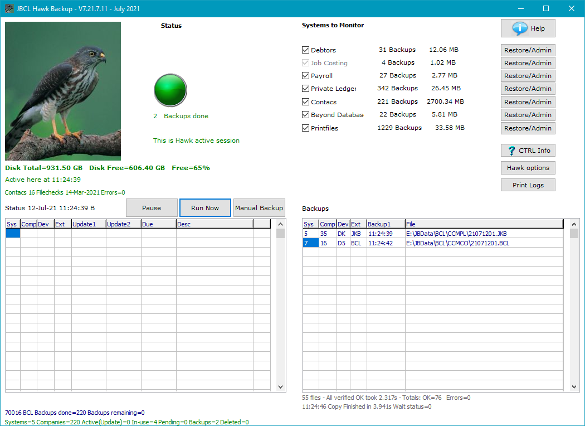Screen dimensions: 585x426
Task: Open Restore/Admin for Contacs
Action: coord(528,102)
